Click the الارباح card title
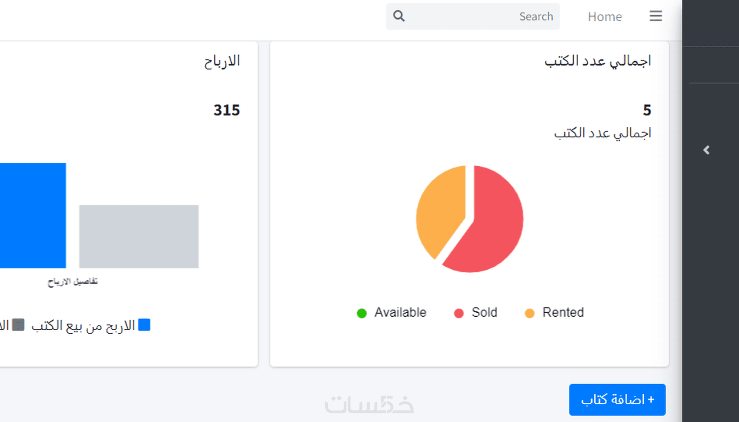This screenshot has width=739, height=422. [222, 61]
